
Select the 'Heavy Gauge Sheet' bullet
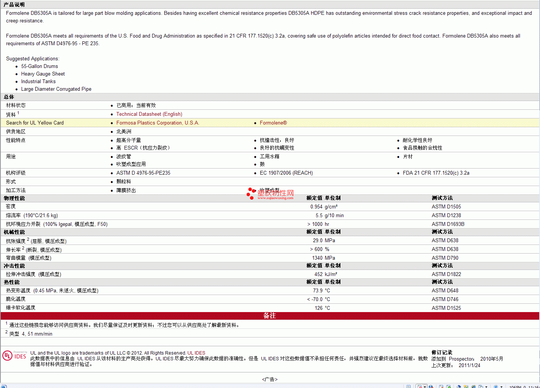click(43, 74)
